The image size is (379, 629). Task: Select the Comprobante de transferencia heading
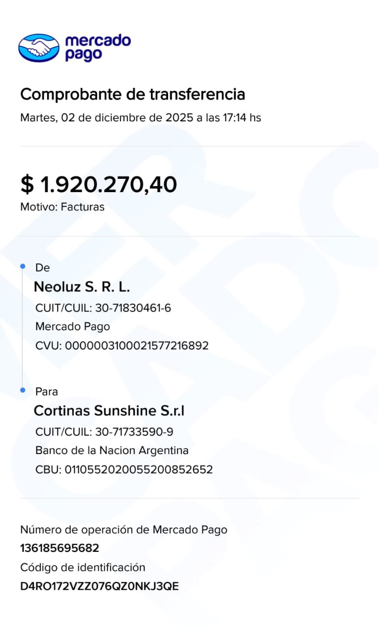[132, 94]
